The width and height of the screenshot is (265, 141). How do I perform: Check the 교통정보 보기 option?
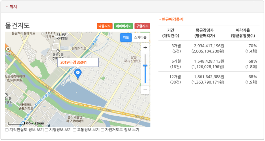tap(74, 130)
